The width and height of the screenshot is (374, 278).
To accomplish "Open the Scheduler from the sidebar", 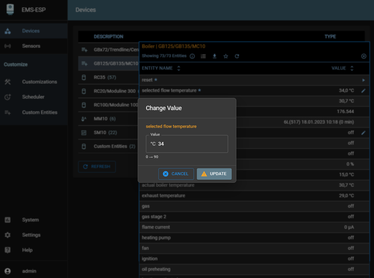I will point(33,97).
